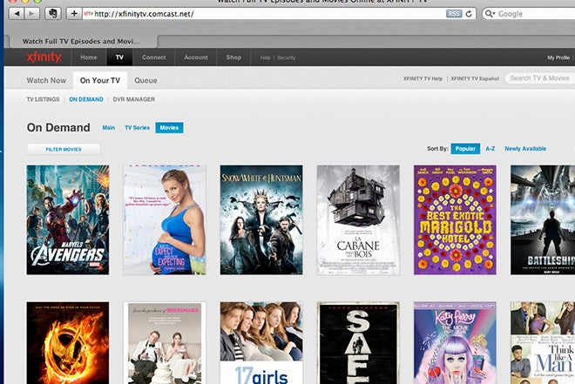Switch to the On Your TV tab
Screen dimensions: 575x384
(x=100, y=80)
